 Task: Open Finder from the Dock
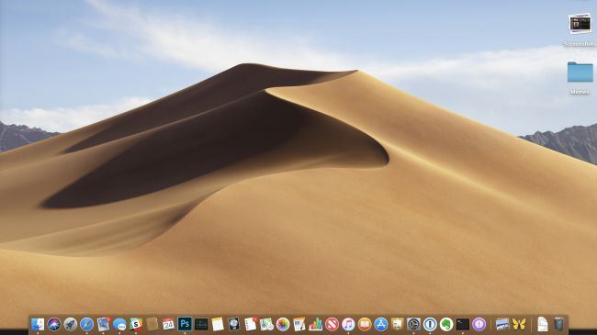pos(38,324)
